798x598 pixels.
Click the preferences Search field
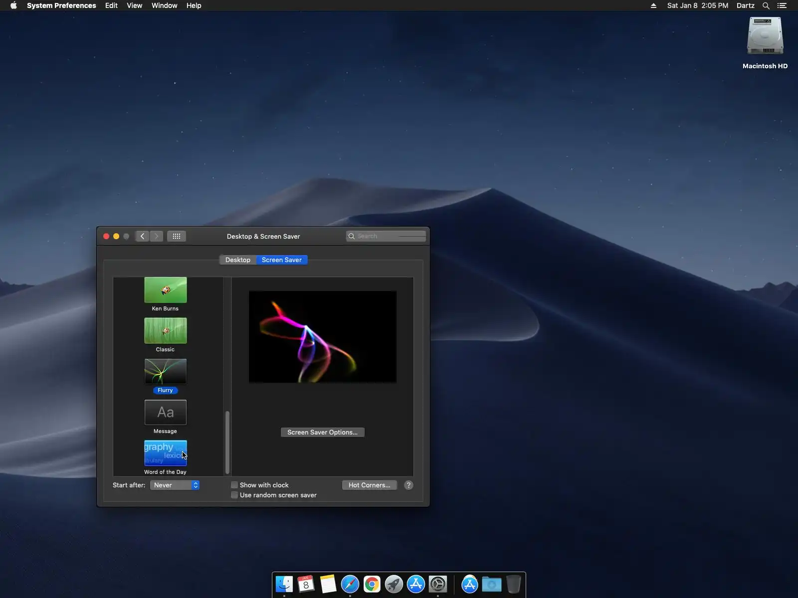click(386, 236)
